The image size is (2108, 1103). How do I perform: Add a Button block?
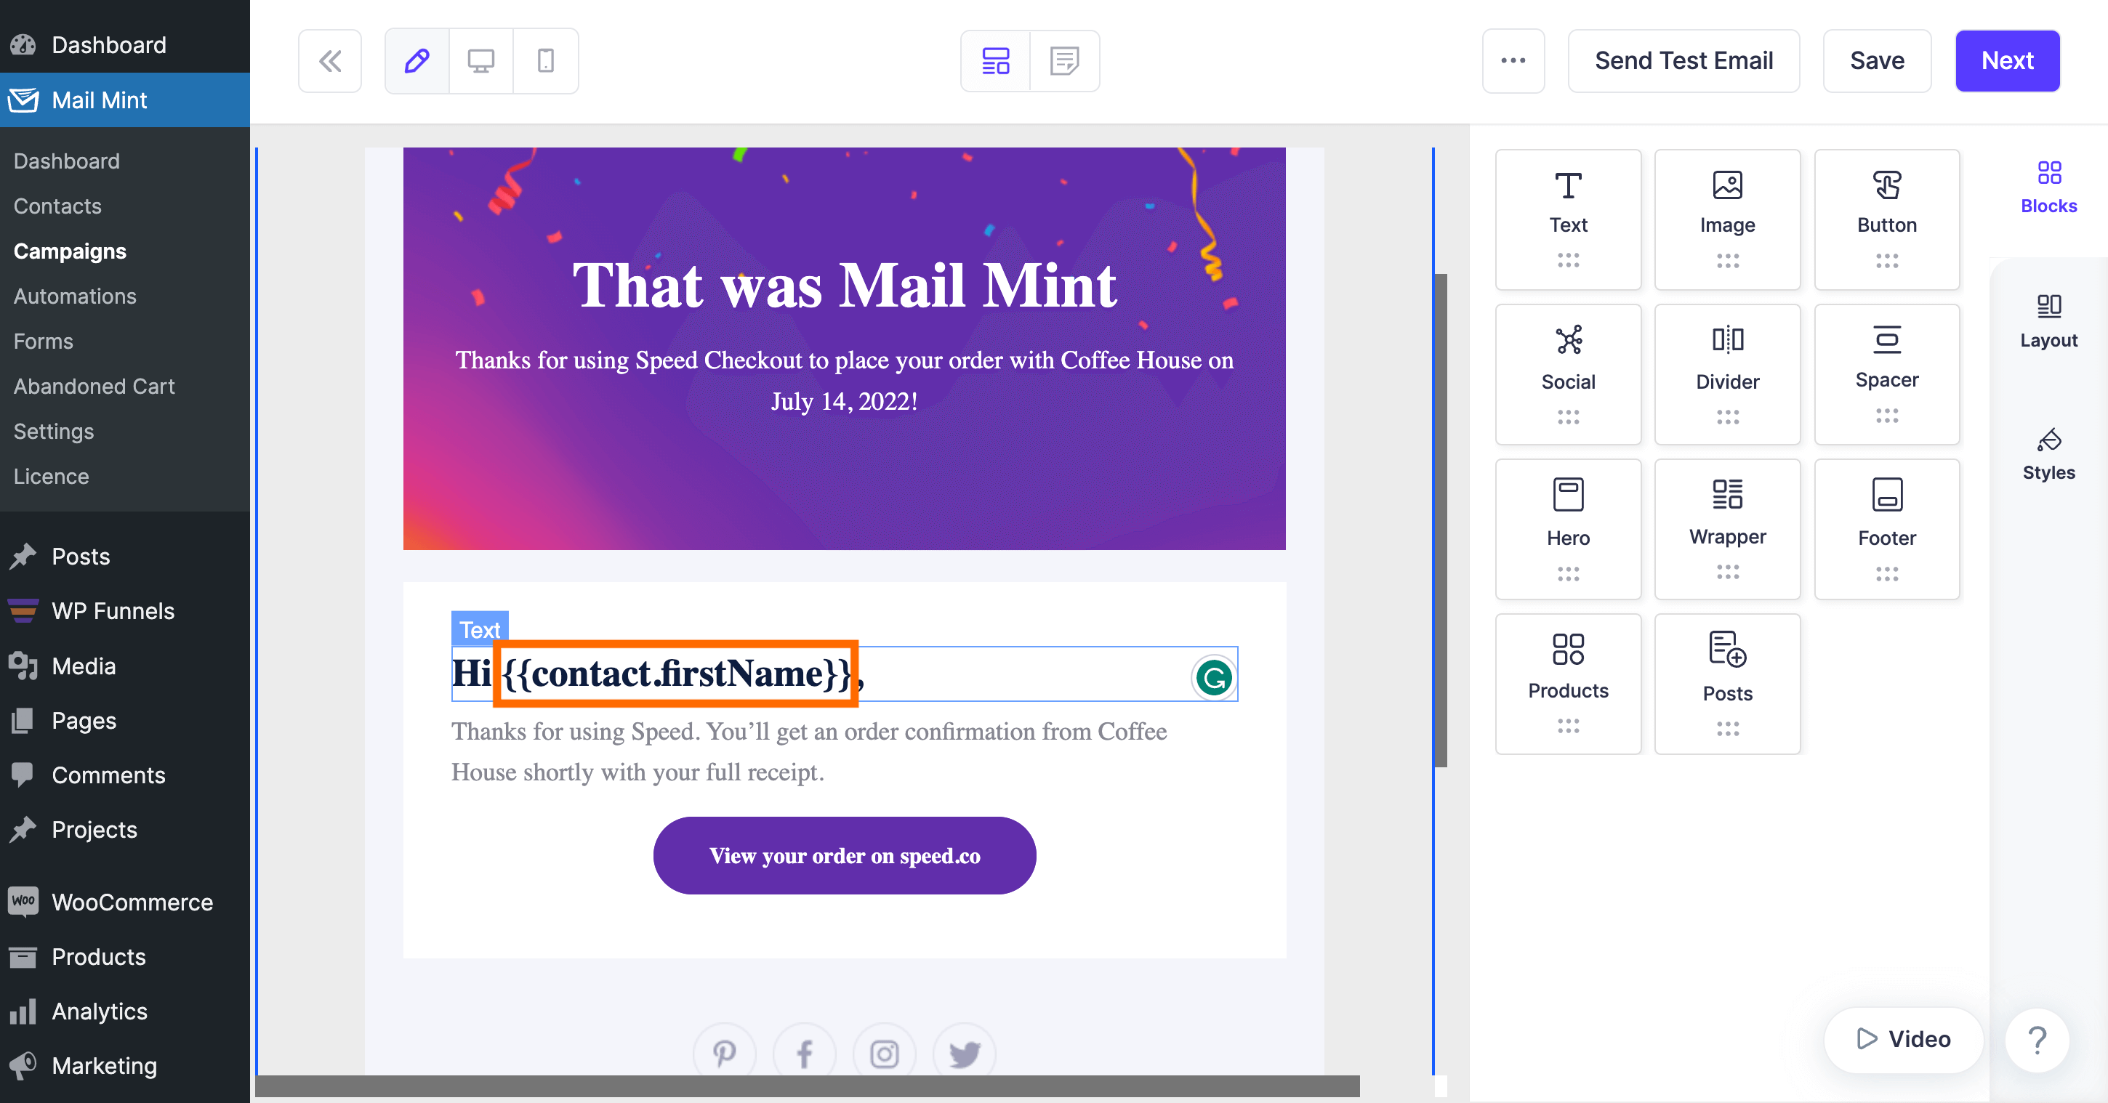click(x=1886, y=219)
